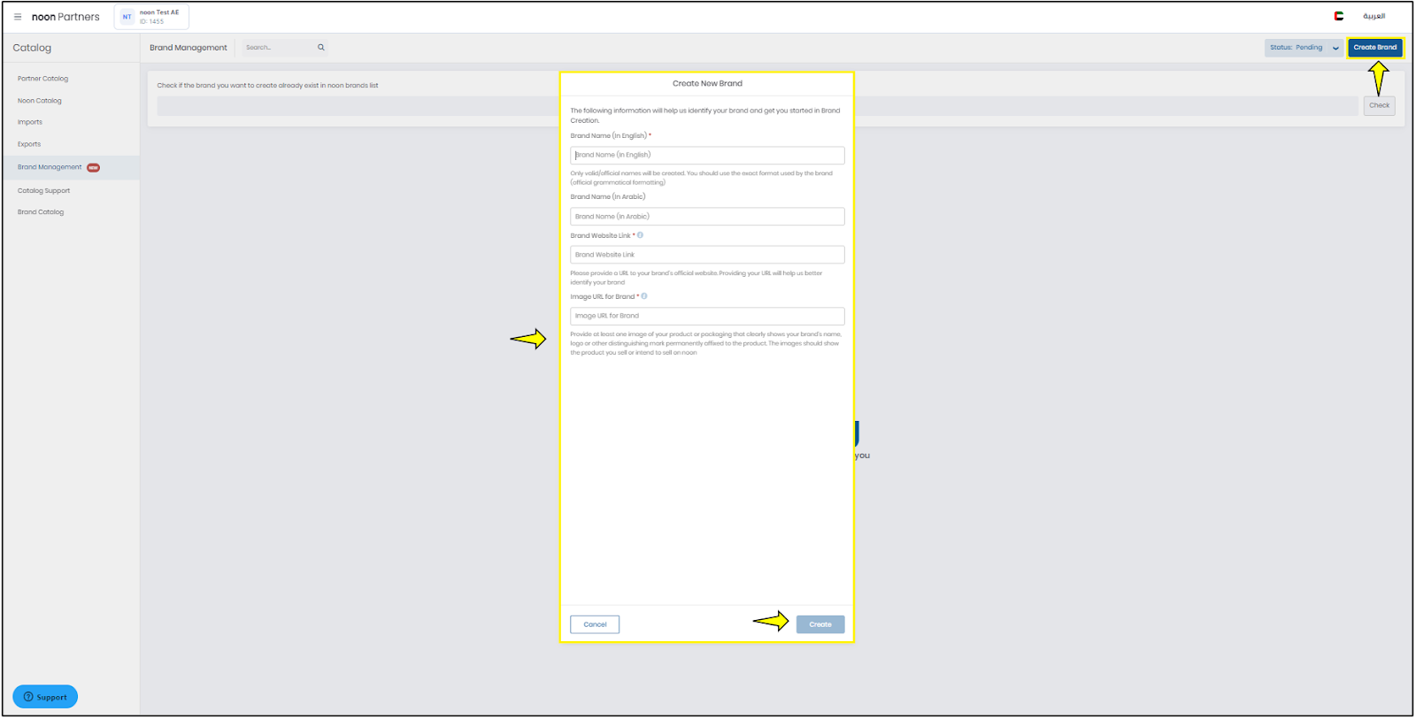Click the Catalog sidebar heading
1416x719 pixels.
tap(32, 48)
